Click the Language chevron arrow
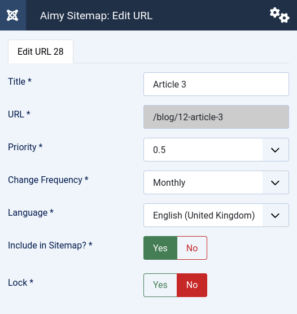297x314 pixels. click(x=275, y=216)
